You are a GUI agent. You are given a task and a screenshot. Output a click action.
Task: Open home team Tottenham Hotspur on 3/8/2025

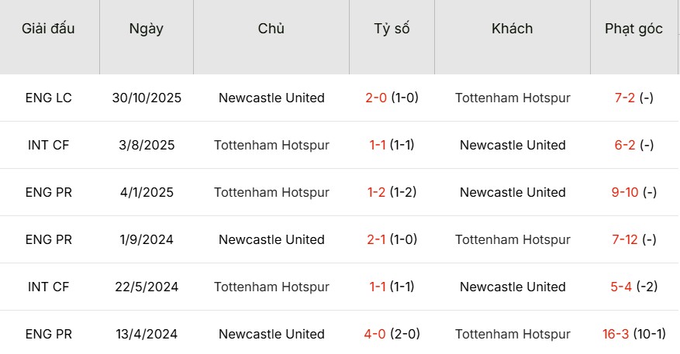pyautogui.click(x=271, y=146)
